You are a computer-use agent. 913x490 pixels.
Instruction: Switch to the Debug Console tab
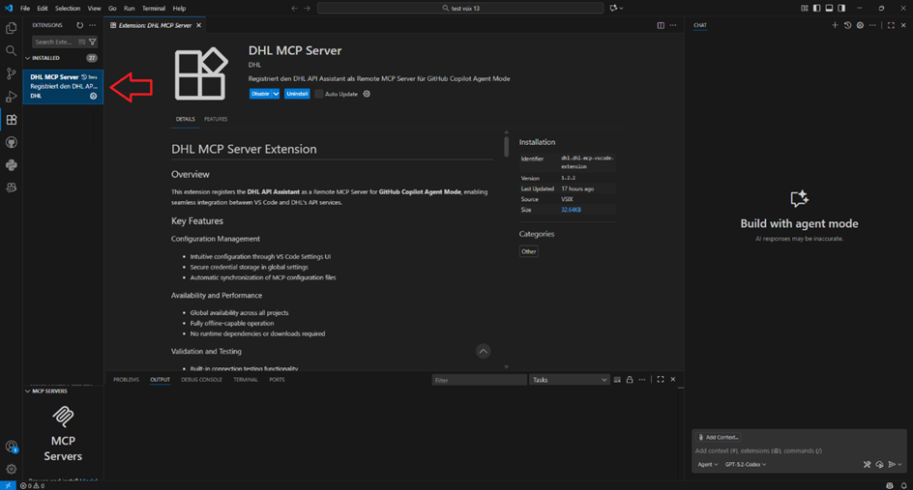click(x=201, y=380)
